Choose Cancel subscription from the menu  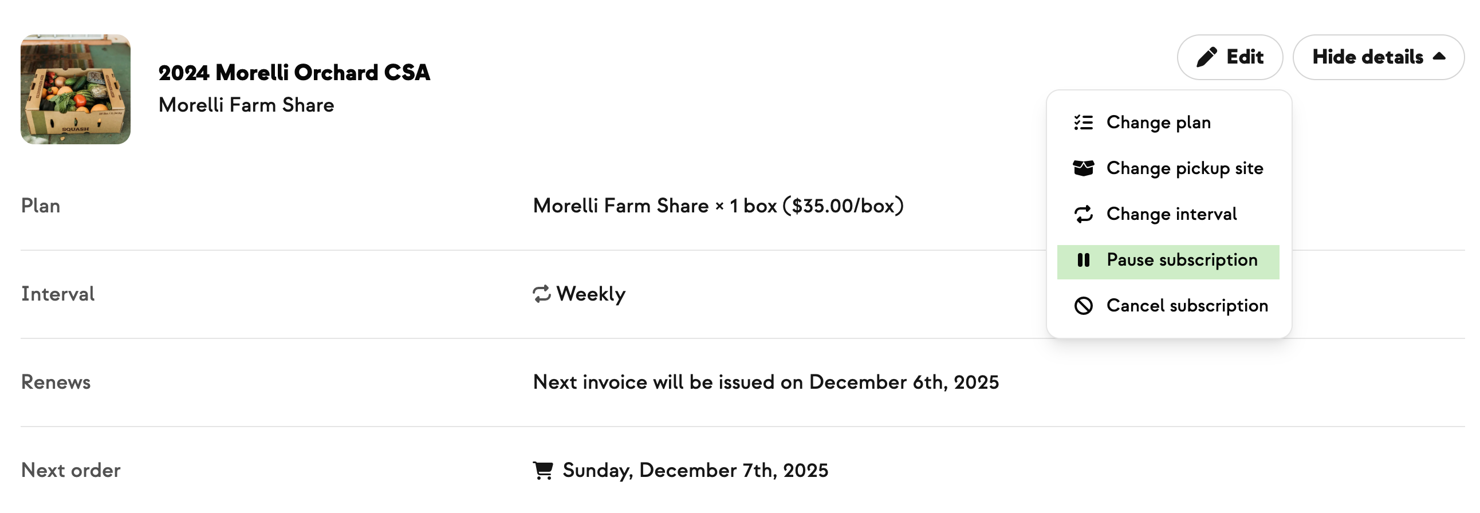pyautogui.click(x=1187, y=306)
